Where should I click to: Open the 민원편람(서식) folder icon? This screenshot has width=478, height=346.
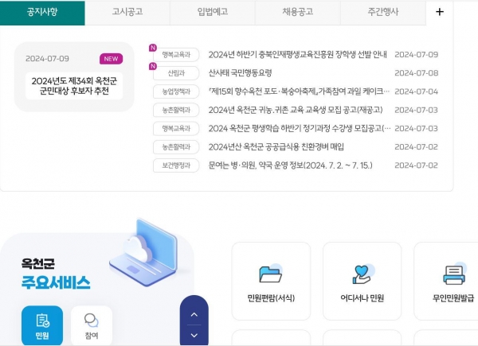point(271,274)
